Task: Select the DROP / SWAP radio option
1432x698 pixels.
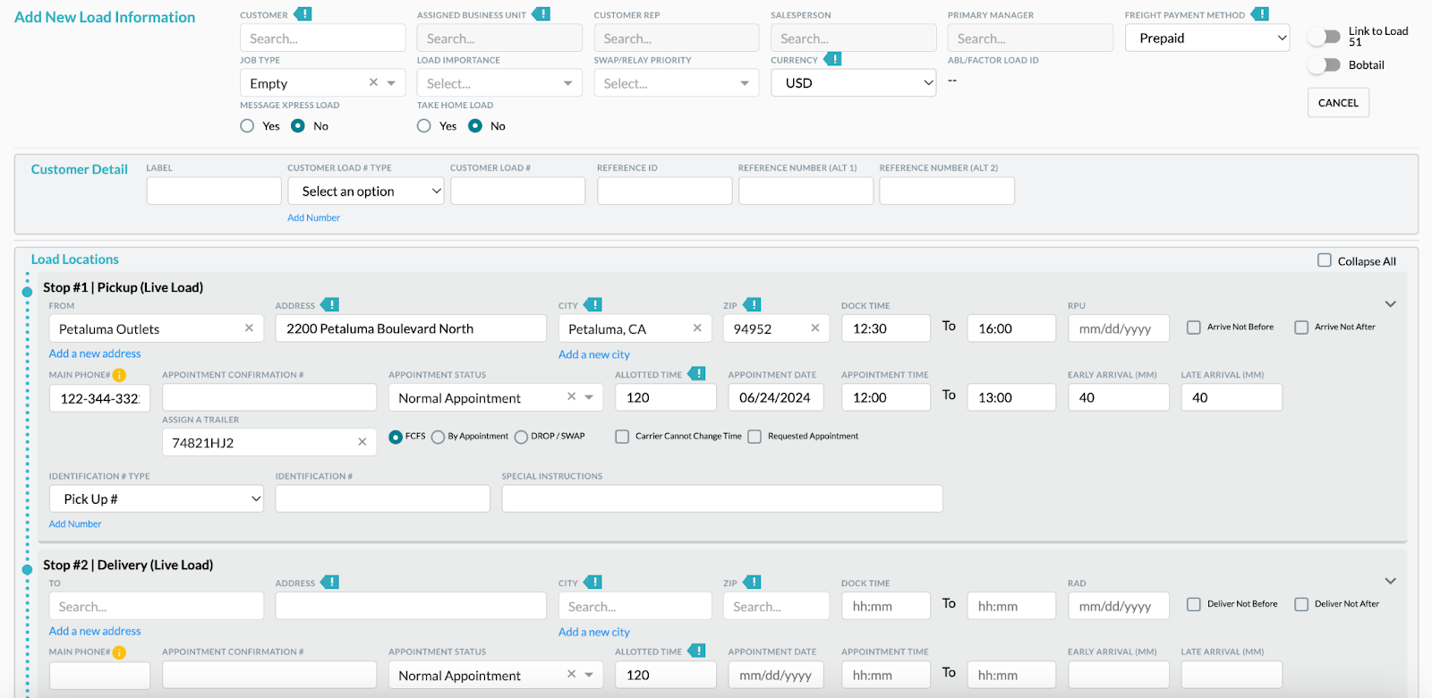Action: tap(521, 437)
